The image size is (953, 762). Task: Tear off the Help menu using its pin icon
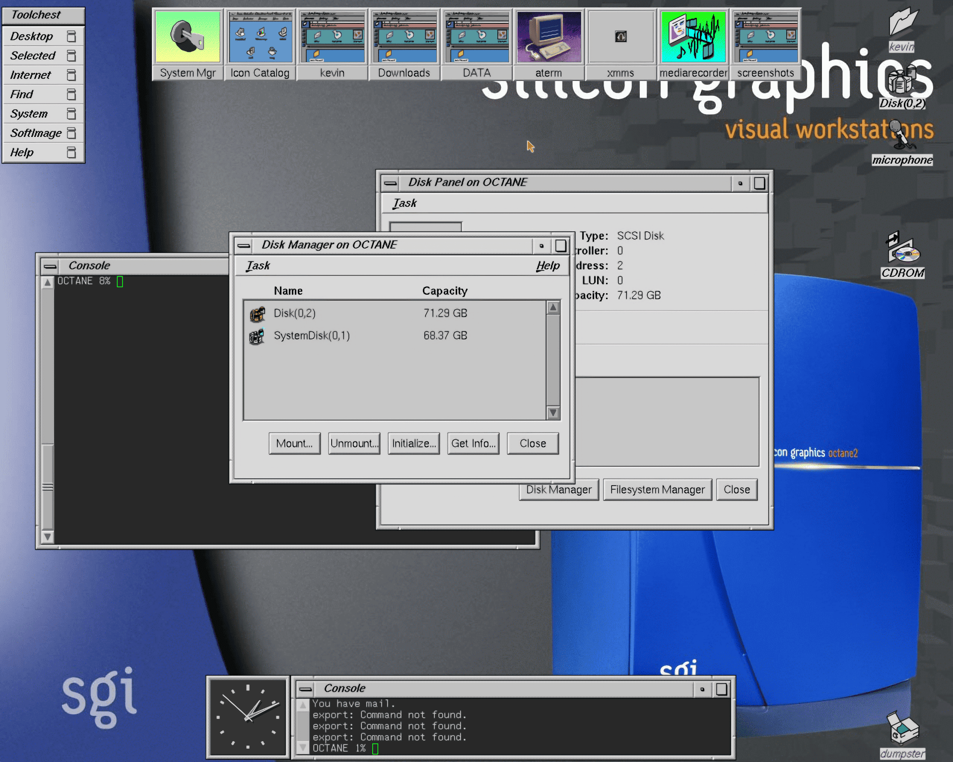point(71,152)
